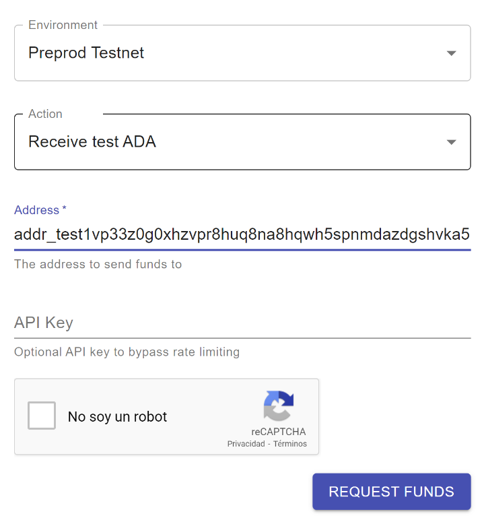Open the Privacidad link
This screenshot has width=482, height=524.
(x=246, y=444)
